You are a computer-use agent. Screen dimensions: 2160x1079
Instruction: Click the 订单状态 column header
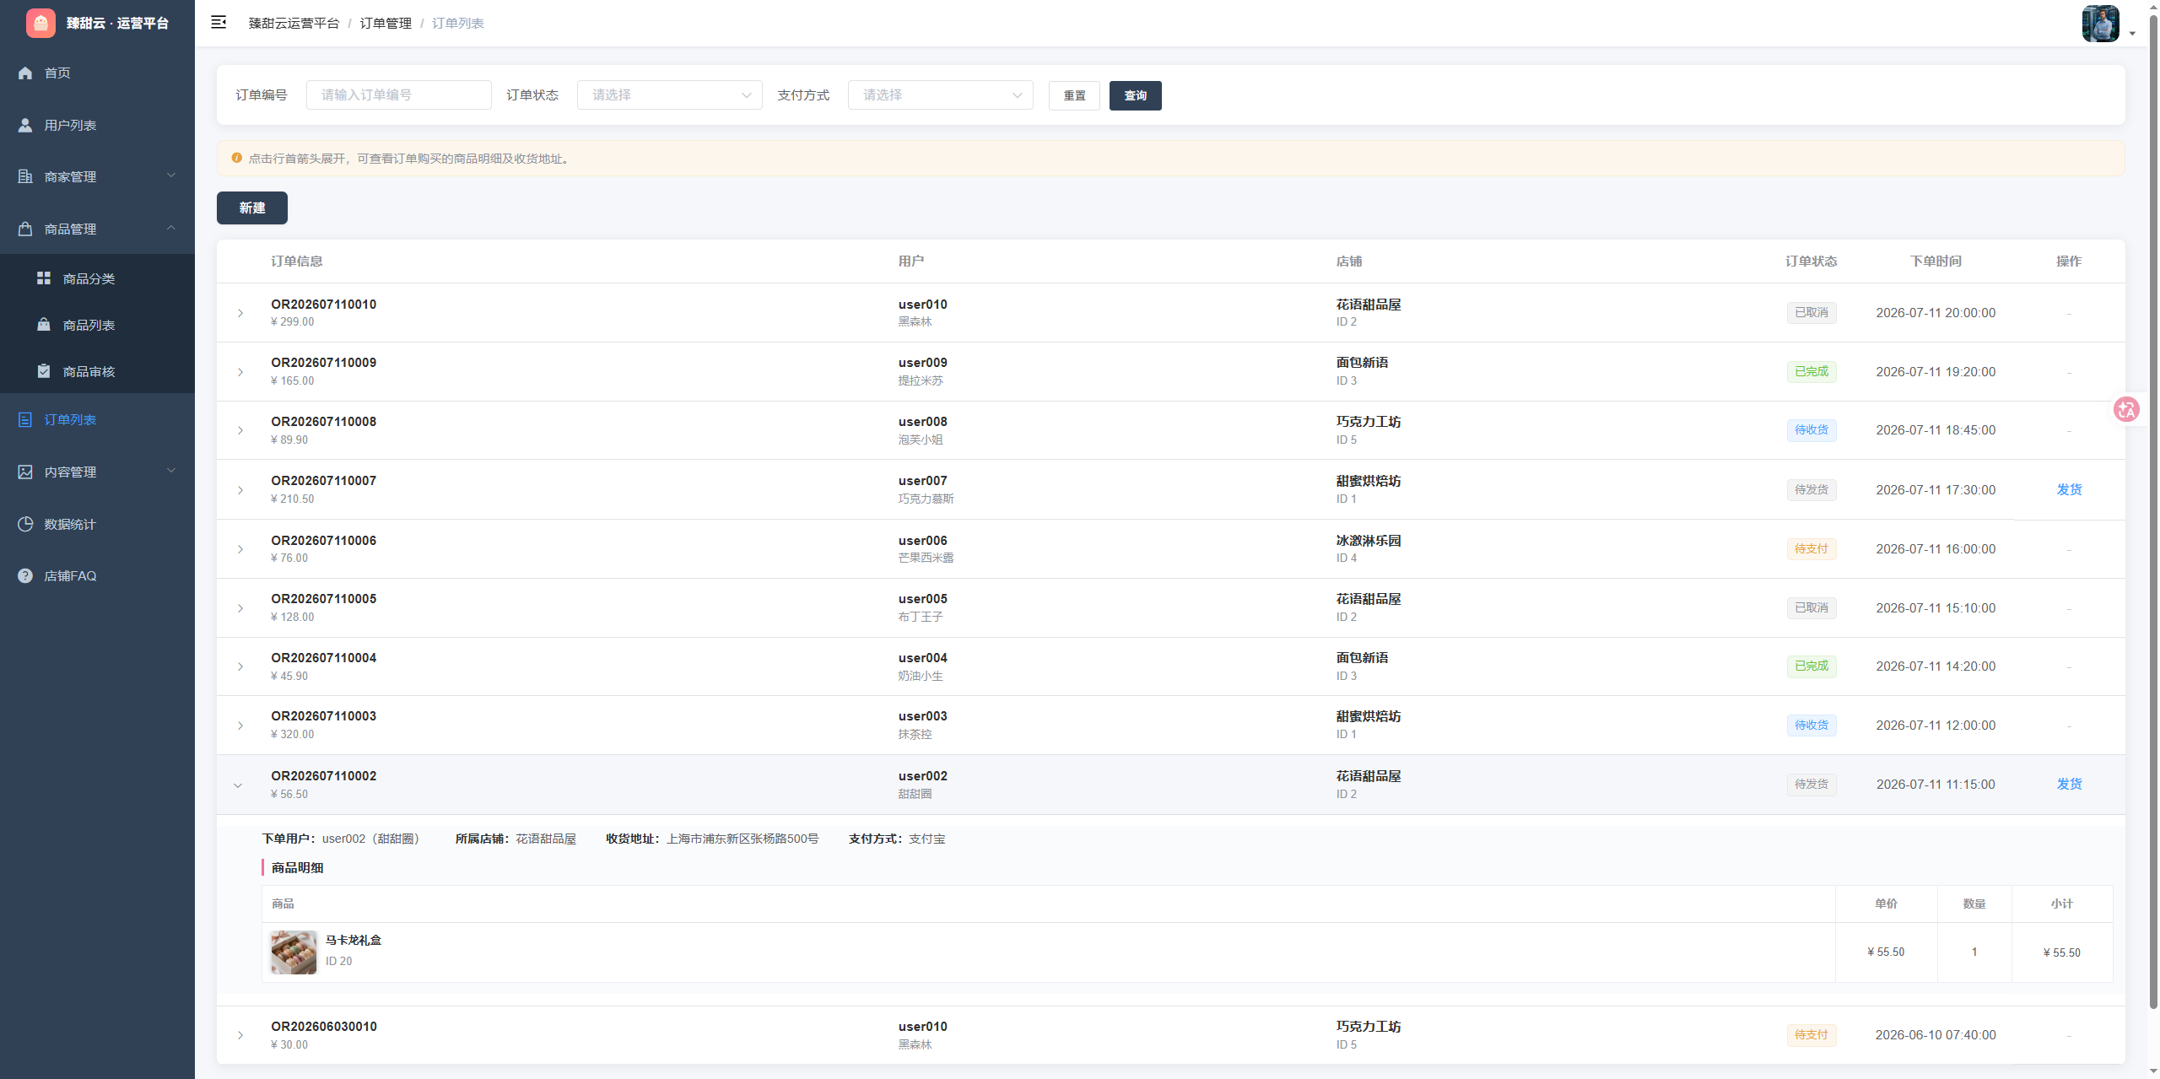[x=1811, y=262]
